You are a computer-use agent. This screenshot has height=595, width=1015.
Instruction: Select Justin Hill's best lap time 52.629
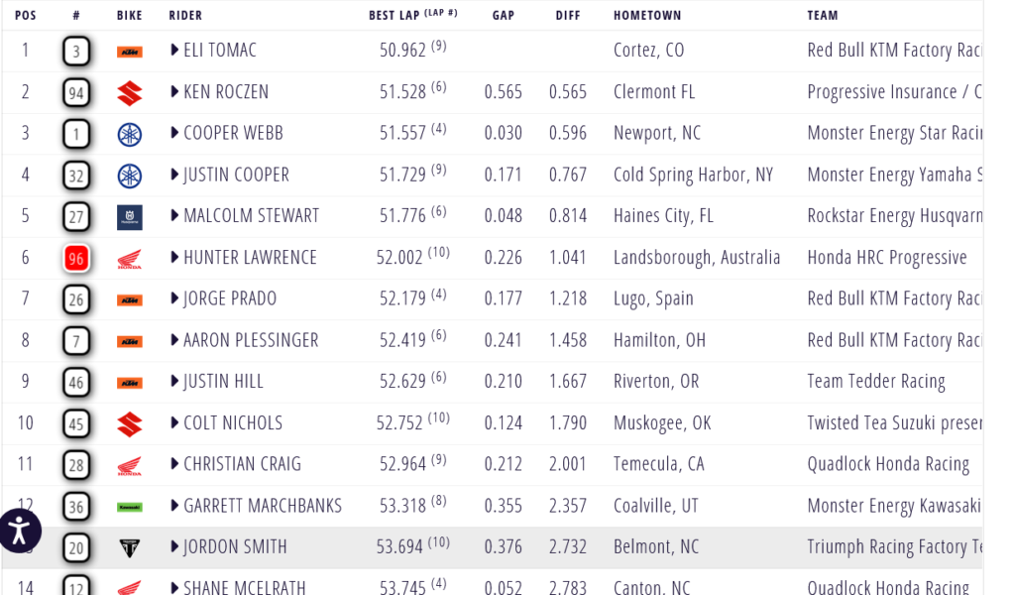pyautogui.click(x=400, y=382)
